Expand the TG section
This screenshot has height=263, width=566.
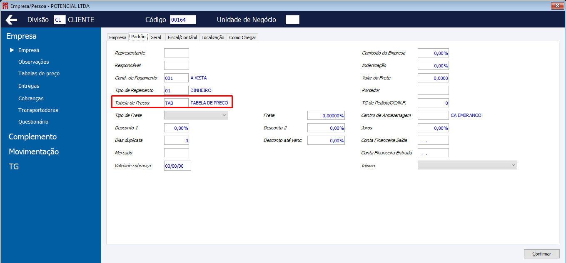pyautogui.click(x=14, y=167)
